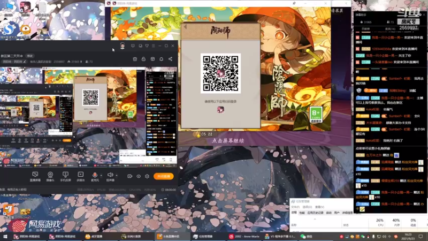Open the hamburger menu in the streaming app title bar
Image resolution: width=428 pixels, height=241 pixels.
pos(154,46)
